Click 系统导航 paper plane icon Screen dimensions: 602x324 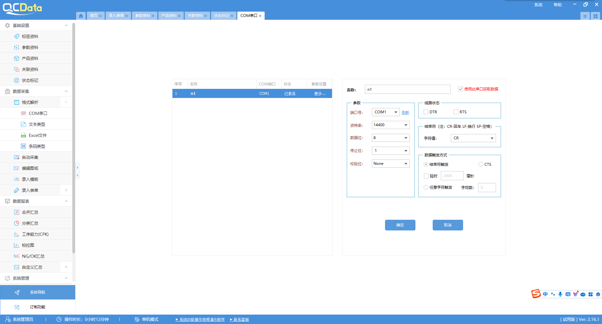17,292
